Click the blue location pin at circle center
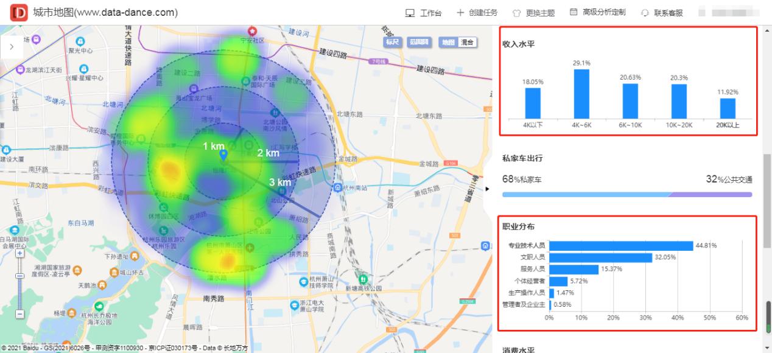Viewport: 772px width, 353px height. point(223,153)
